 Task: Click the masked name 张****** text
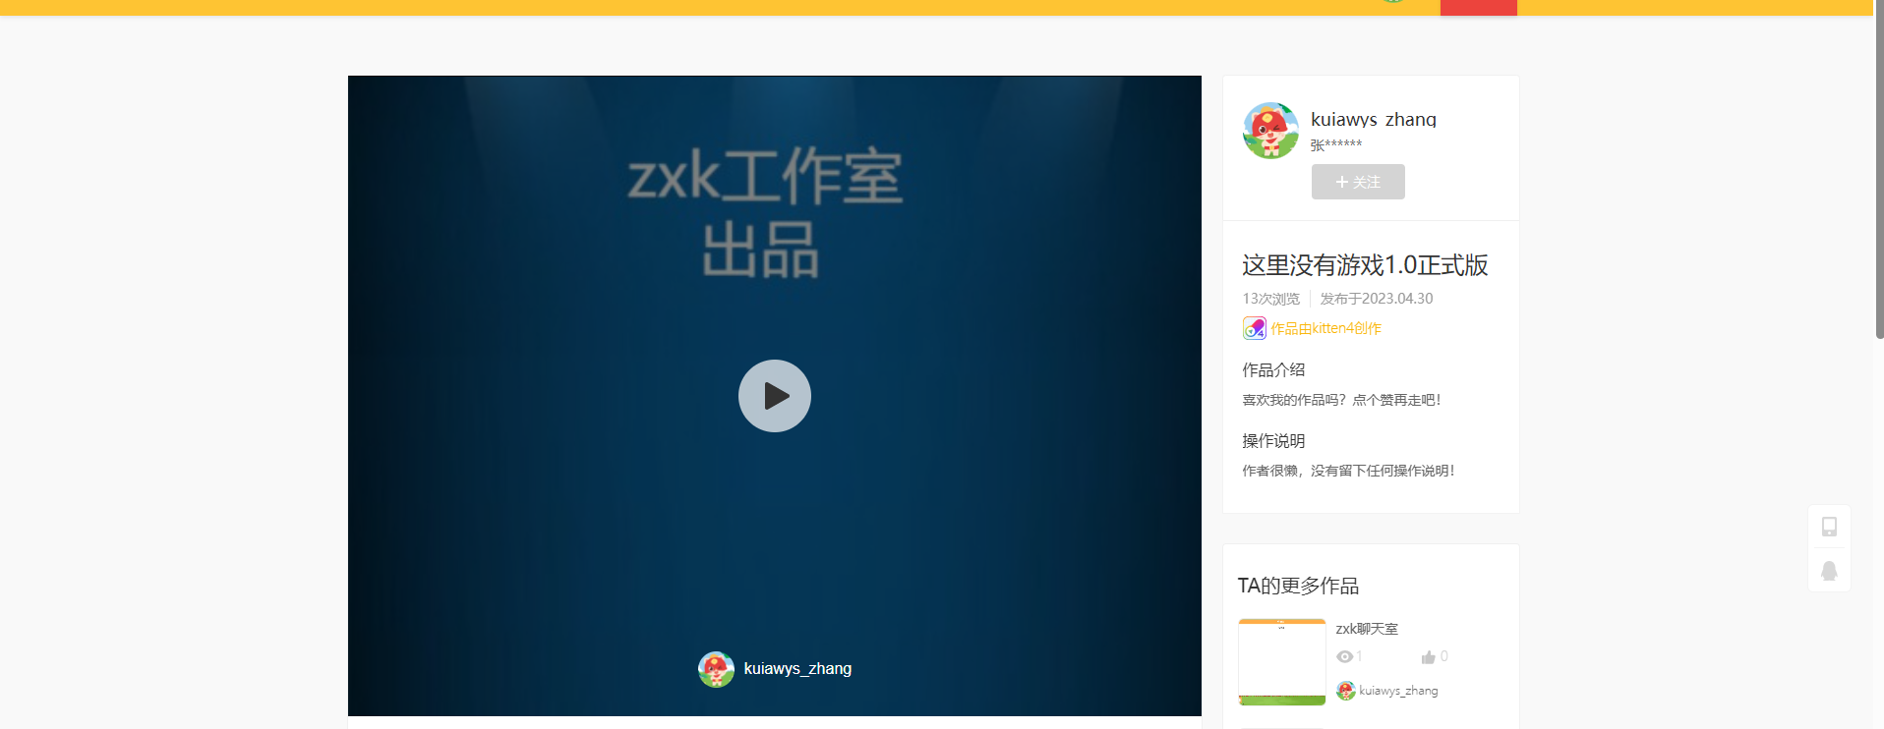coord(1336,145)
